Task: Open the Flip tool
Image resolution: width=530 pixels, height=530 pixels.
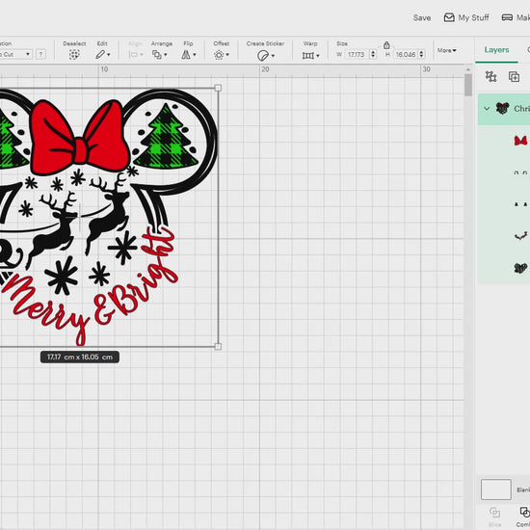Action: (x=186, y=54)
